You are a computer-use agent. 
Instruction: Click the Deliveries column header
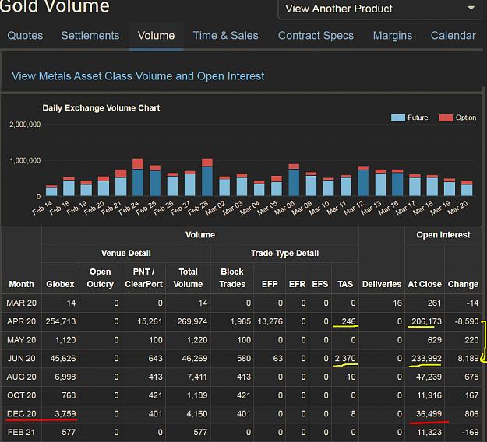click(x=382, y=284)
